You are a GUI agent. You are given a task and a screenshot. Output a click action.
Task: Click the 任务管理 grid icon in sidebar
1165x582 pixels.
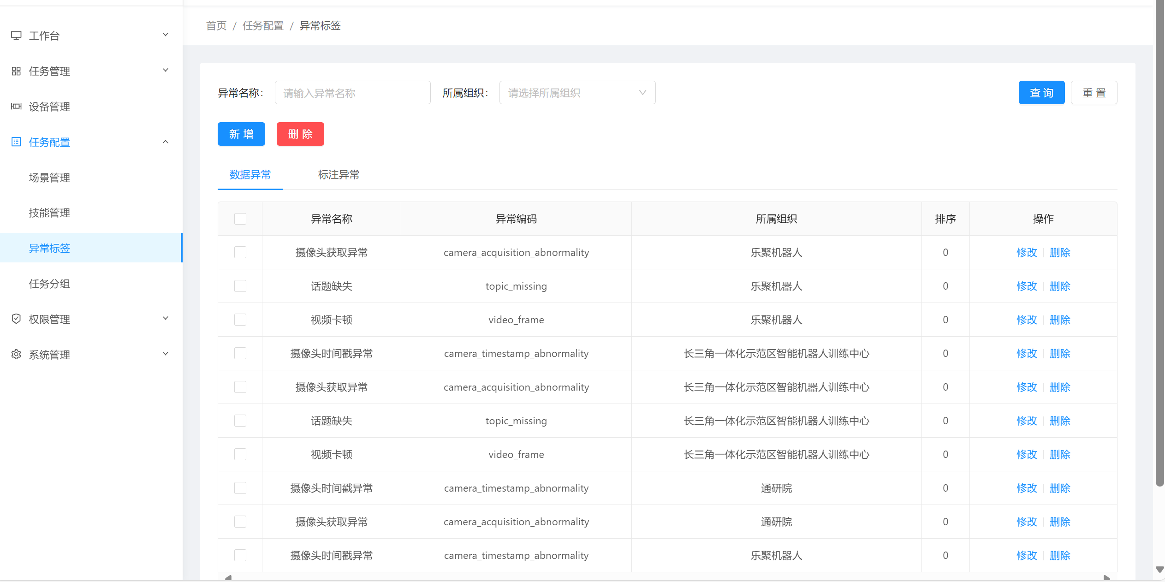(16, 71)
